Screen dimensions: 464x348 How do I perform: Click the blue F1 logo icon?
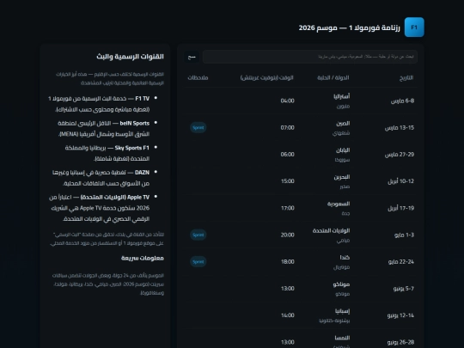(414, 27)
